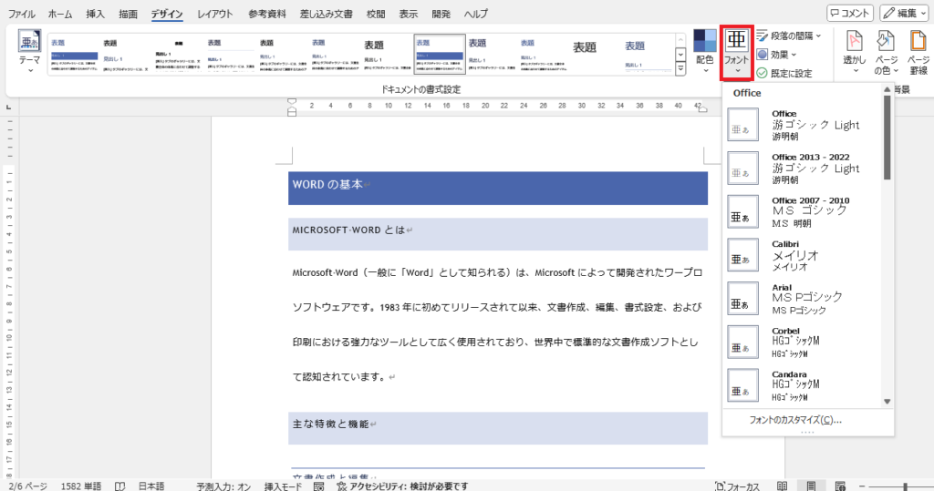
Task: Switch to Web Layout view icon
Action: [840, 486]
